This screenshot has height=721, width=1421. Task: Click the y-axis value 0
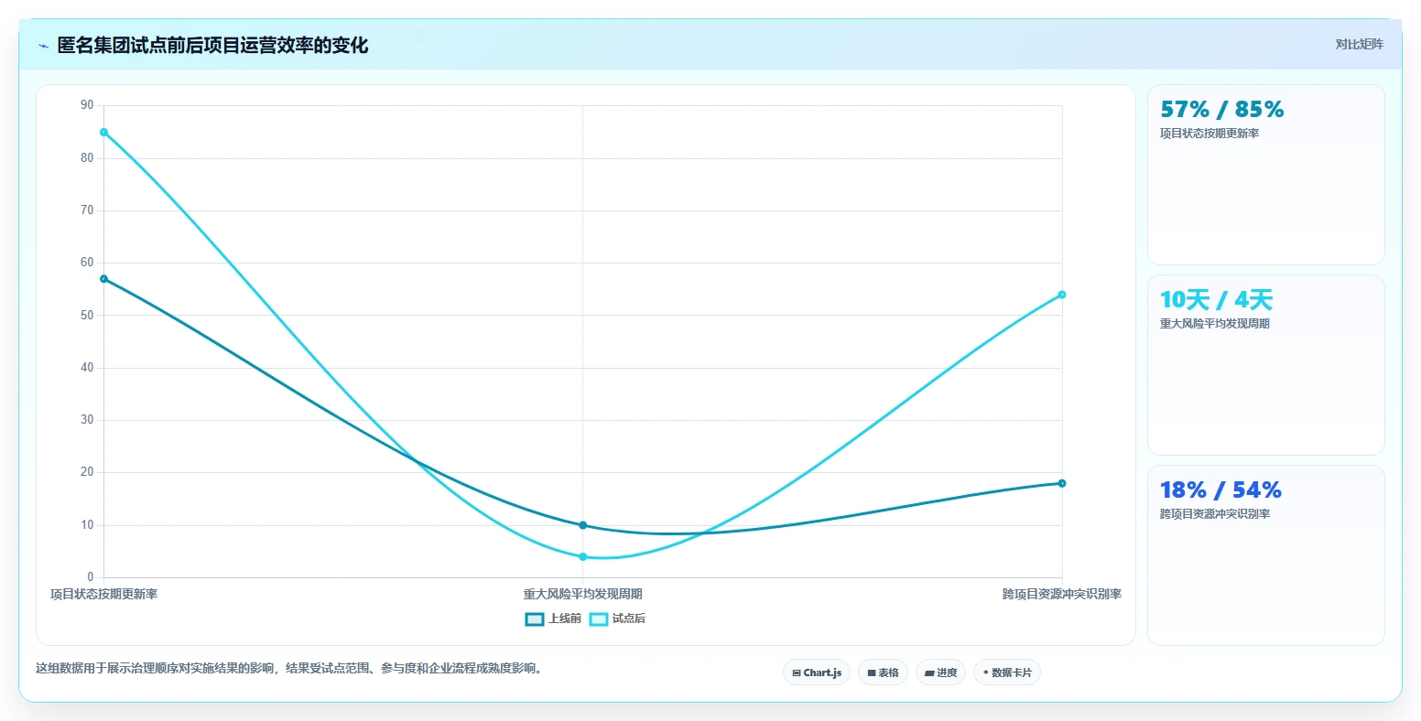coord(91,577)
